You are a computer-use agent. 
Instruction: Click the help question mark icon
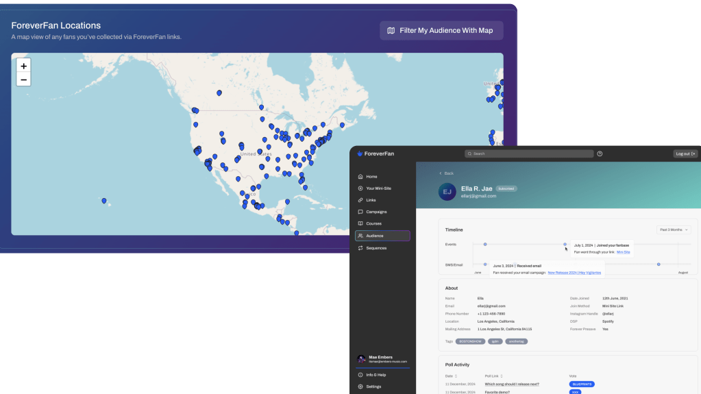tap(600, 153)
